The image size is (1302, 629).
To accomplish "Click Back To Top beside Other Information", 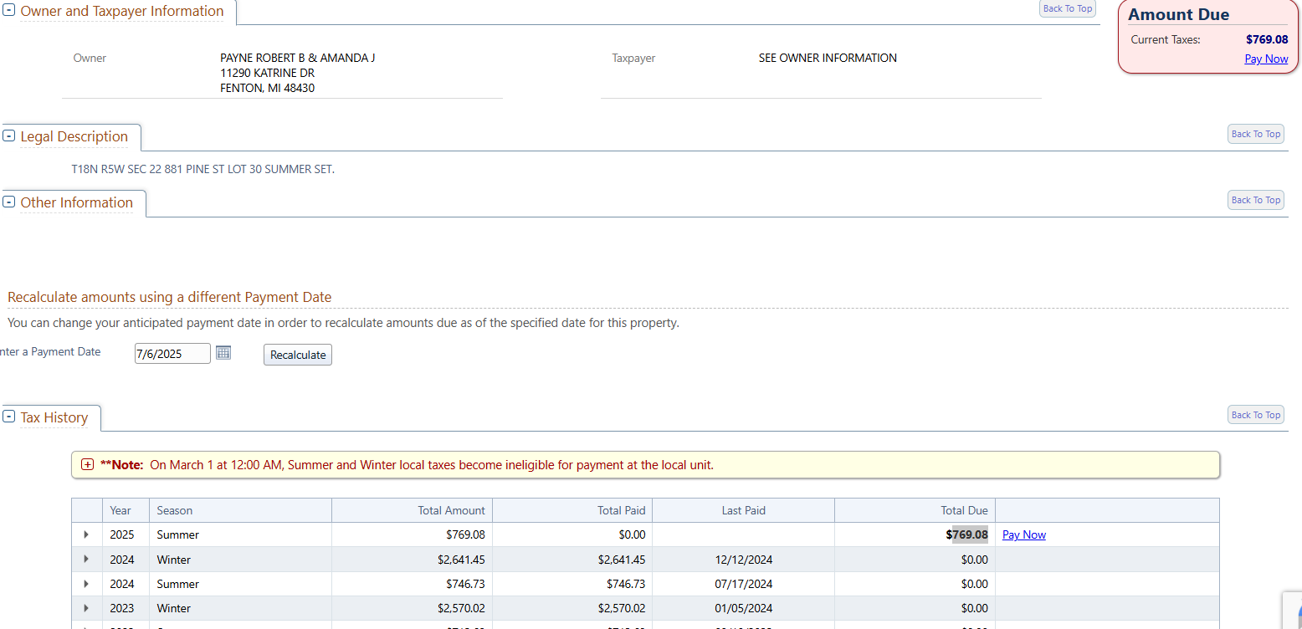I will point(1255,200).
